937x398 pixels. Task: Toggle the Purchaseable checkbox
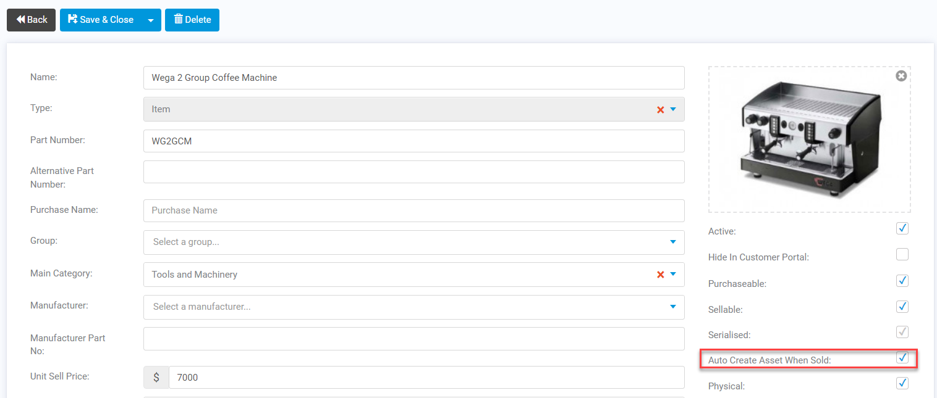point(902,281)
